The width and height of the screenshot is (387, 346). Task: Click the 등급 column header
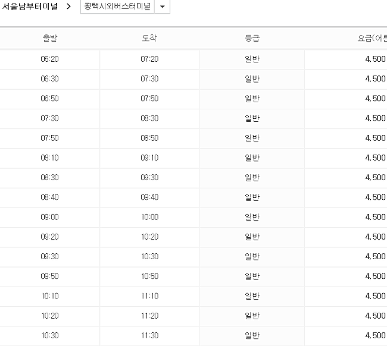(252, 38)
